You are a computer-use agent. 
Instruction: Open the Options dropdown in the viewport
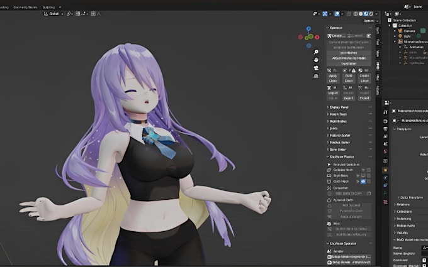click(371, 21)
